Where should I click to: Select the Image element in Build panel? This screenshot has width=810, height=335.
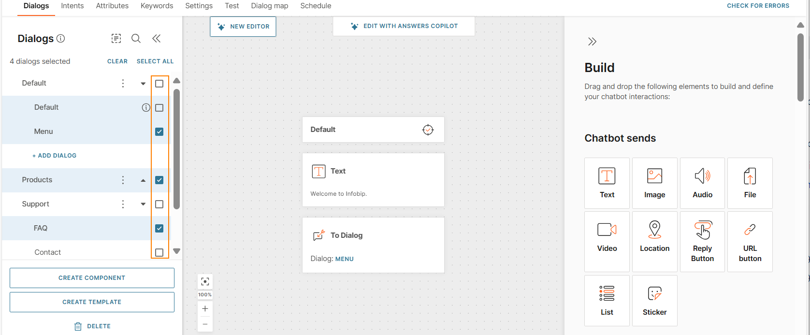click(654, 183)
